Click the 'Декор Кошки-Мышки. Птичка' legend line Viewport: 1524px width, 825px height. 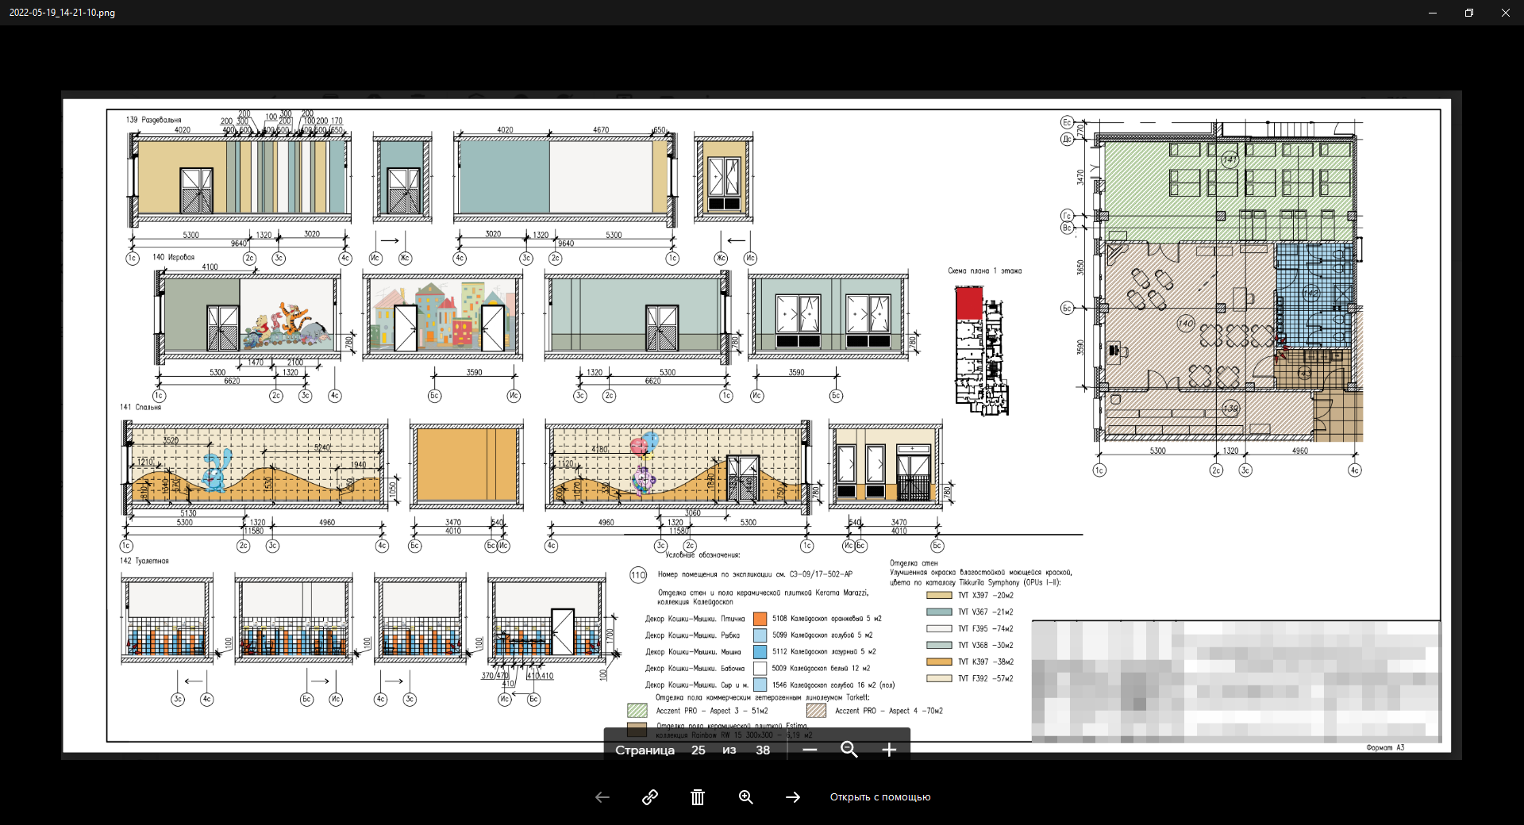pyautogui.click(x=695, y=619)
